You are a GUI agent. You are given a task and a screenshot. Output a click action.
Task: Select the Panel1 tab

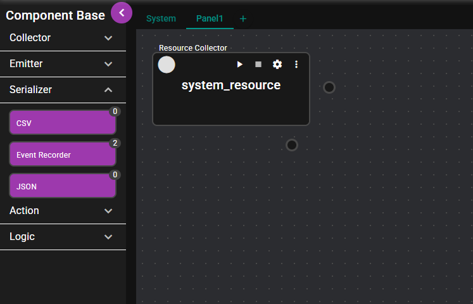210,19
